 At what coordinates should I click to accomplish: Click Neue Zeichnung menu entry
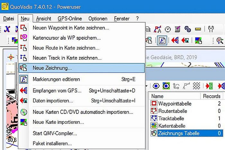tap(82, 68)
